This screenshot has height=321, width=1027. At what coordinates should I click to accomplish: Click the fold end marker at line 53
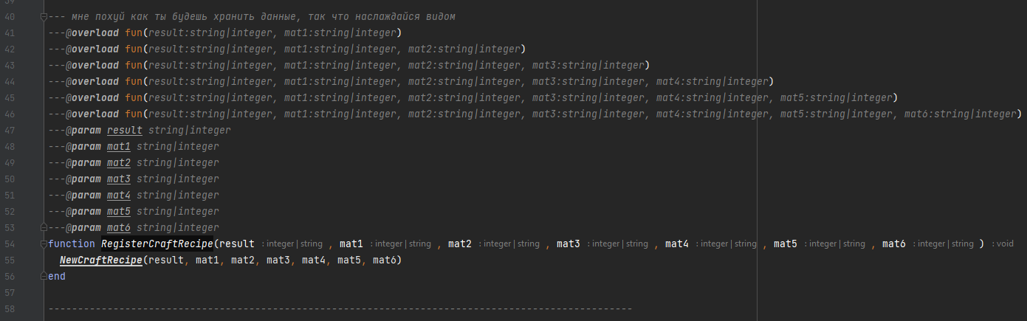(x=44, y=228)
